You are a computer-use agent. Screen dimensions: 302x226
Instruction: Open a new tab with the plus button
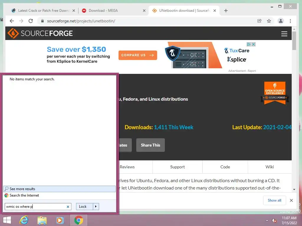pyautogui.click(x=226, y=11)
